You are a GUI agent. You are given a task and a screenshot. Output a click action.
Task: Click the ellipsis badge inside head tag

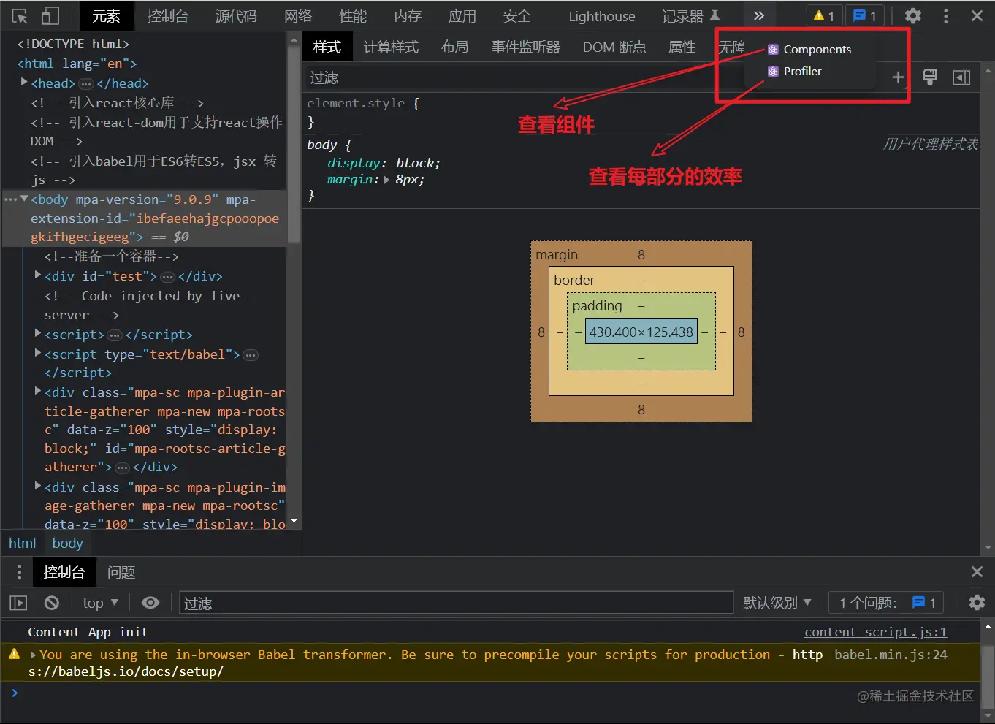[x=86, y=84]
